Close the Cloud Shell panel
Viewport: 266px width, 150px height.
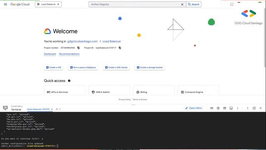261,108
